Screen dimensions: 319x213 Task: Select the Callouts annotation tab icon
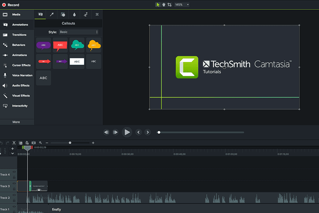pos(40,14)
